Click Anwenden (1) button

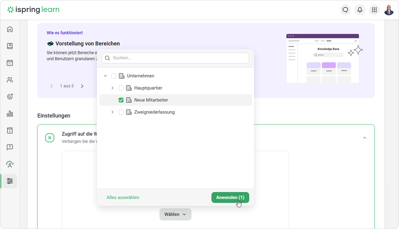[230, 198]
